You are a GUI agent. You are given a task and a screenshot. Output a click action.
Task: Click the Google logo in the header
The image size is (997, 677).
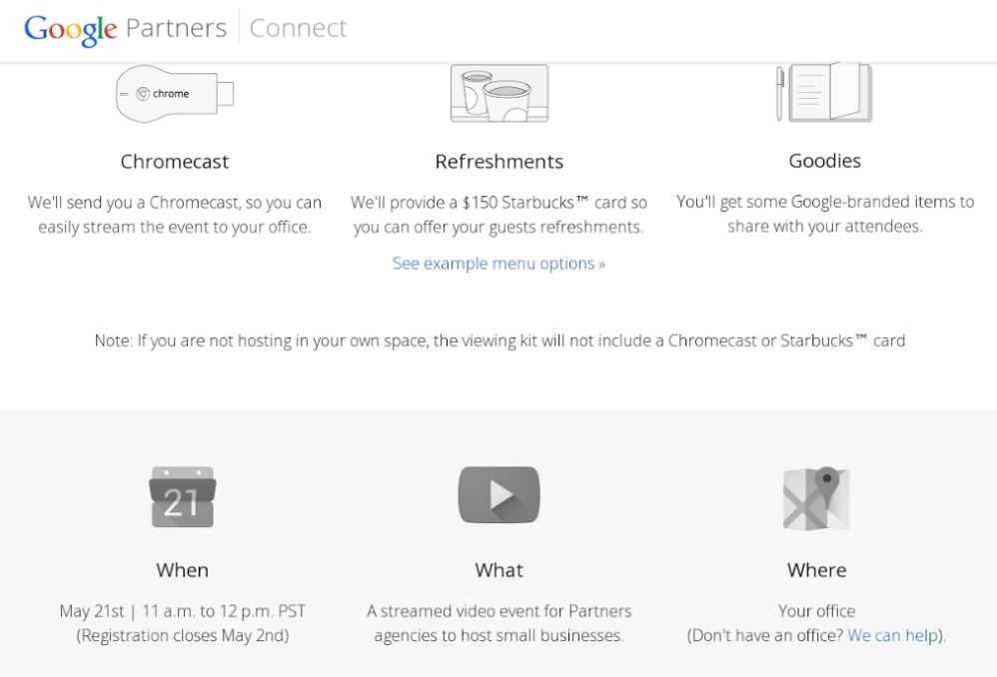coord(71,29)
